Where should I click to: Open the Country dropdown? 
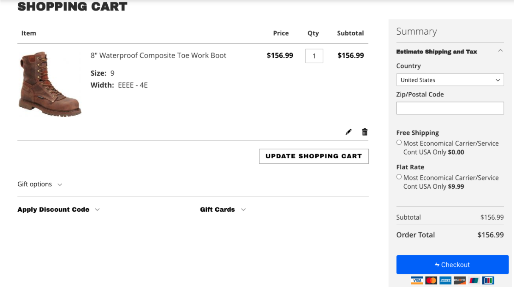tap(450, 80)
